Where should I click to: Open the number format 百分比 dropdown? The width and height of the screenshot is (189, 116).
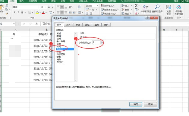97,6
